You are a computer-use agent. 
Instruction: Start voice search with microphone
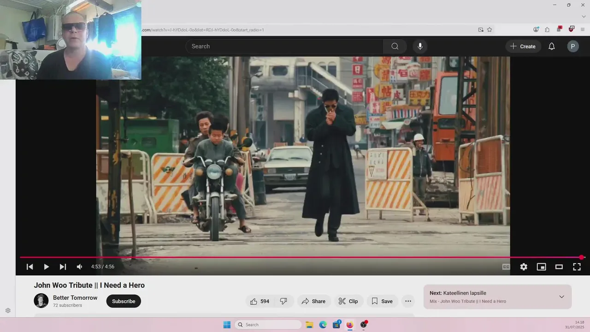point(420,46)
